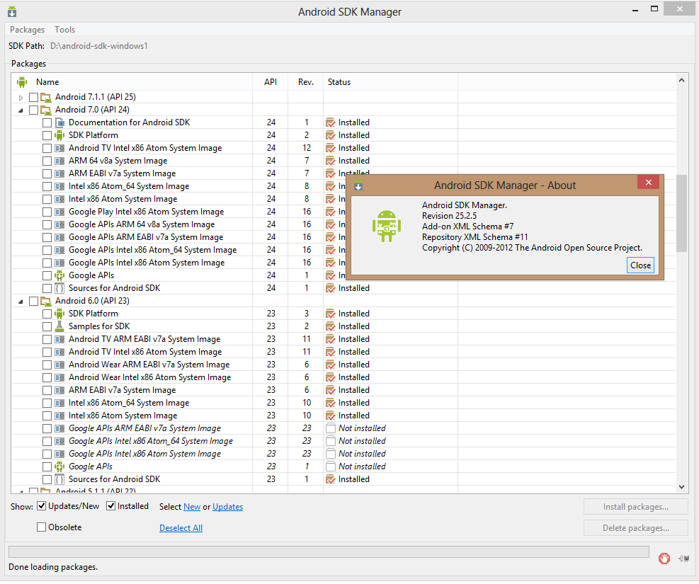This screenshot has height=584, width=699.
Task: Click 'Revision 25.2.5' text in About dialog
Action: click(x=449, y=216)
